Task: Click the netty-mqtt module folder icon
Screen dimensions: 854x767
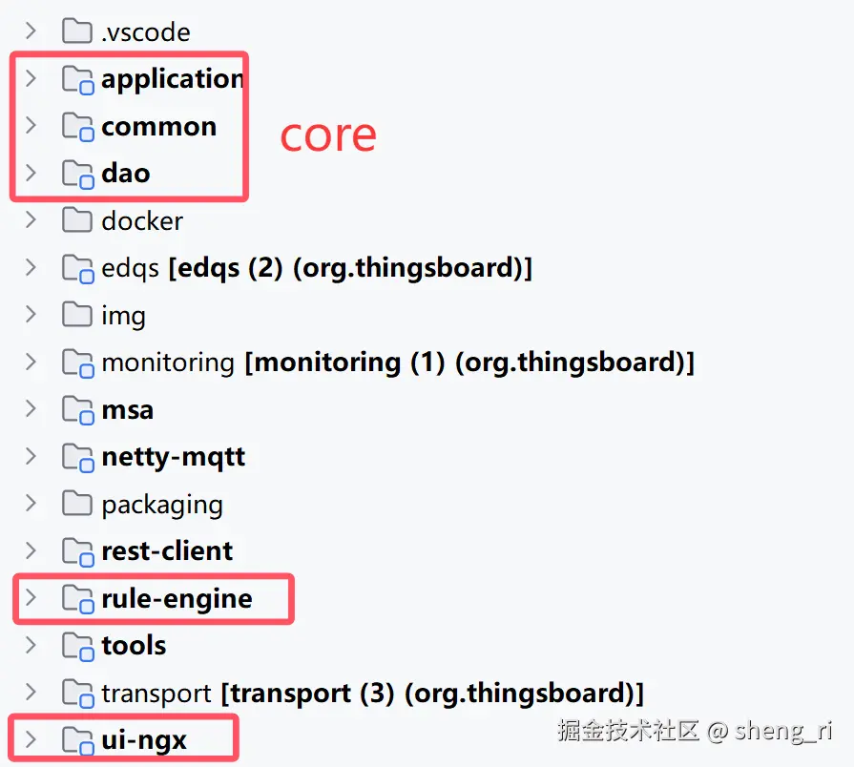Action: pyautogui.click(x=77, y=457)
